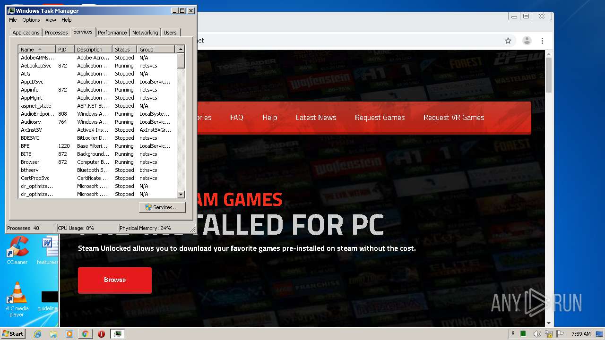Image resolution: width=605 pixels, height=340 pixels.
Task: Open the Latest News link
Action: 316,118
